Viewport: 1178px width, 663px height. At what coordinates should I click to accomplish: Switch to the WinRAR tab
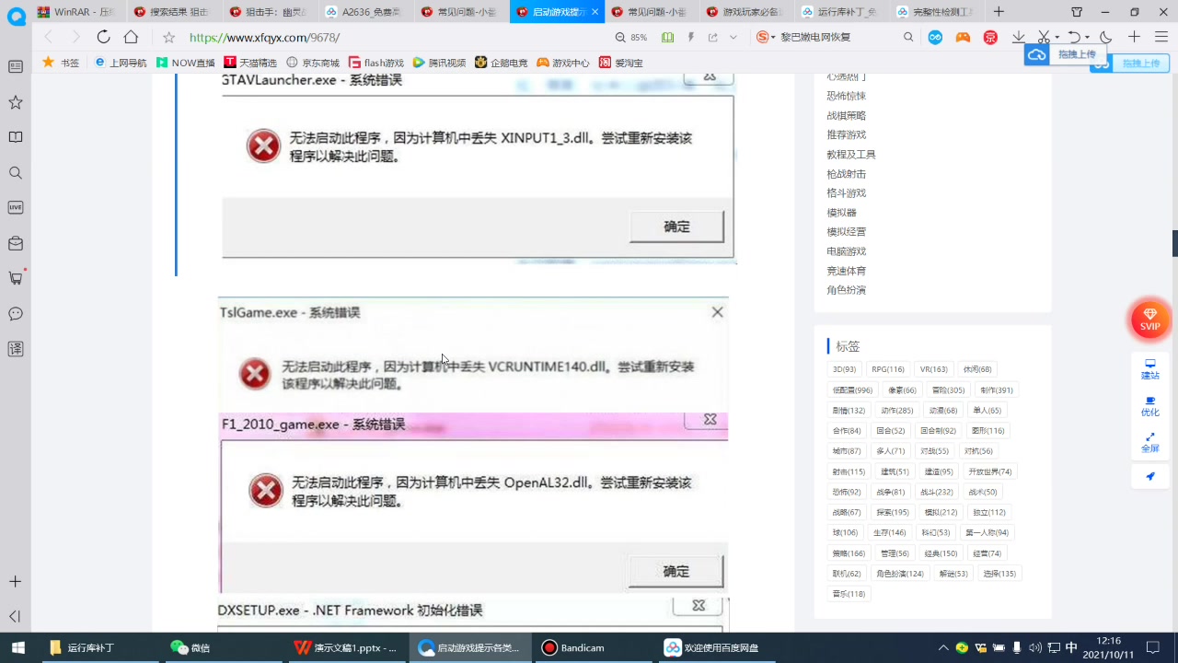[77, 12]
